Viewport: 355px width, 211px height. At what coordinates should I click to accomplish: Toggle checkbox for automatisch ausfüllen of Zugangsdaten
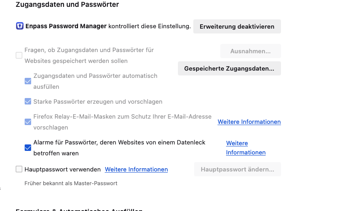point(28,81)
